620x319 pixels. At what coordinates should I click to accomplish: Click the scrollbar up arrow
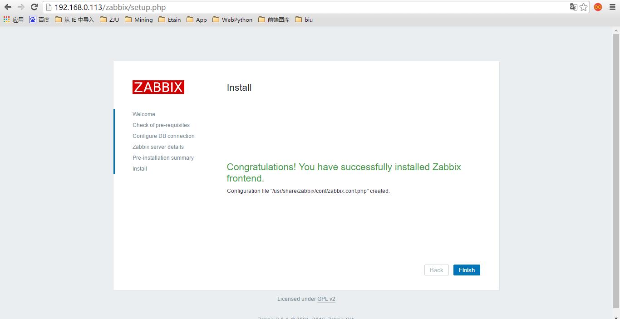pos(616,29)
